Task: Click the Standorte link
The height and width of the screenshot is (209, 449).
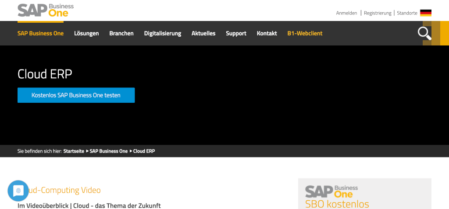Action: click(x=407, y=13)
